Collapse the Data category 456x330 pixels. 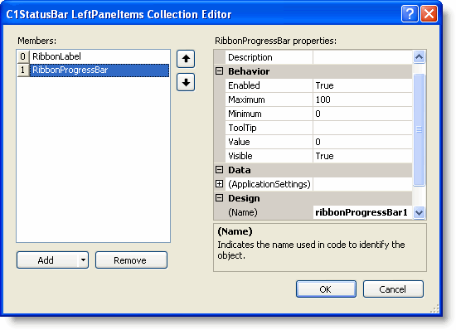pos(219,170)
